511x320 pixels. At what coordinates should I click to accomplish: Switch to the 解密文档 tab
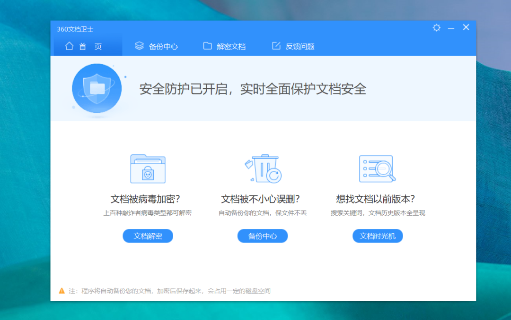click(230, 46)
